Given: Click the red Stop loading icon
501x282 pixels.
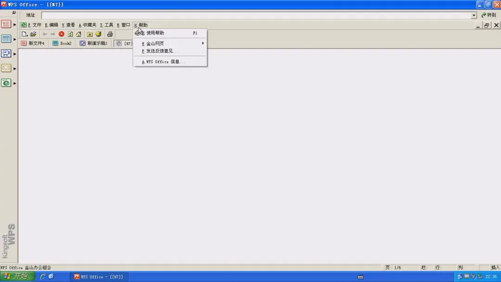Looking at the screenshot, I should [61, 34].
